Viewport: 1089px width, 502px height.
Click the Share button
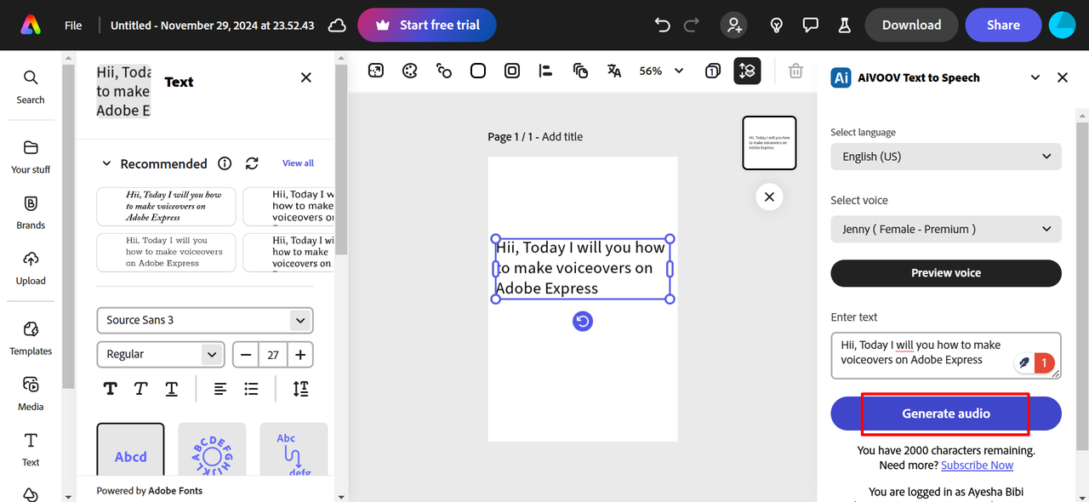[1003, 25]
